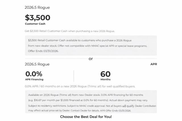Select the Customer Cash label
The image size is (182, 121).
[x=35, y=24]
